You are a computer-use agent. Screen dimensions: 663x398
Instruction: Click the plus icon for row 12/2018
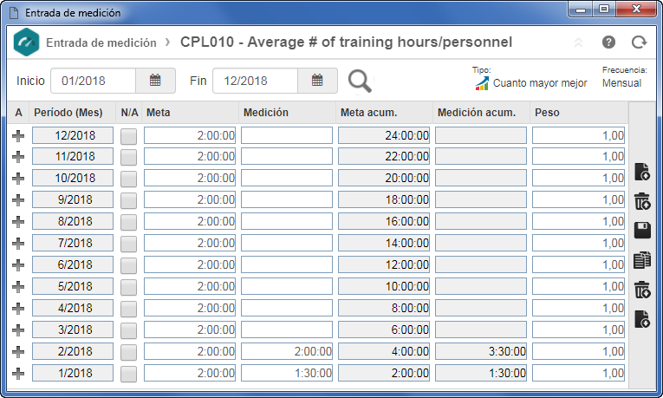coord(18,136)
